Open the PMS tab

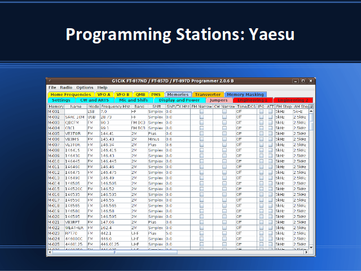click(x=156, y=94)
